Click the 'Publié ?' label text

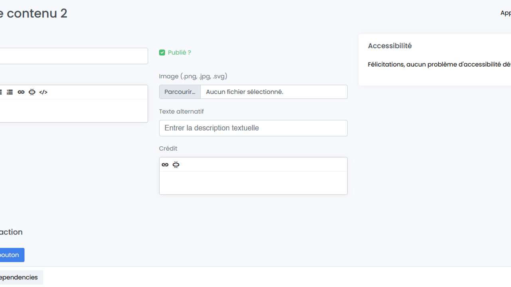pos(179,53)
